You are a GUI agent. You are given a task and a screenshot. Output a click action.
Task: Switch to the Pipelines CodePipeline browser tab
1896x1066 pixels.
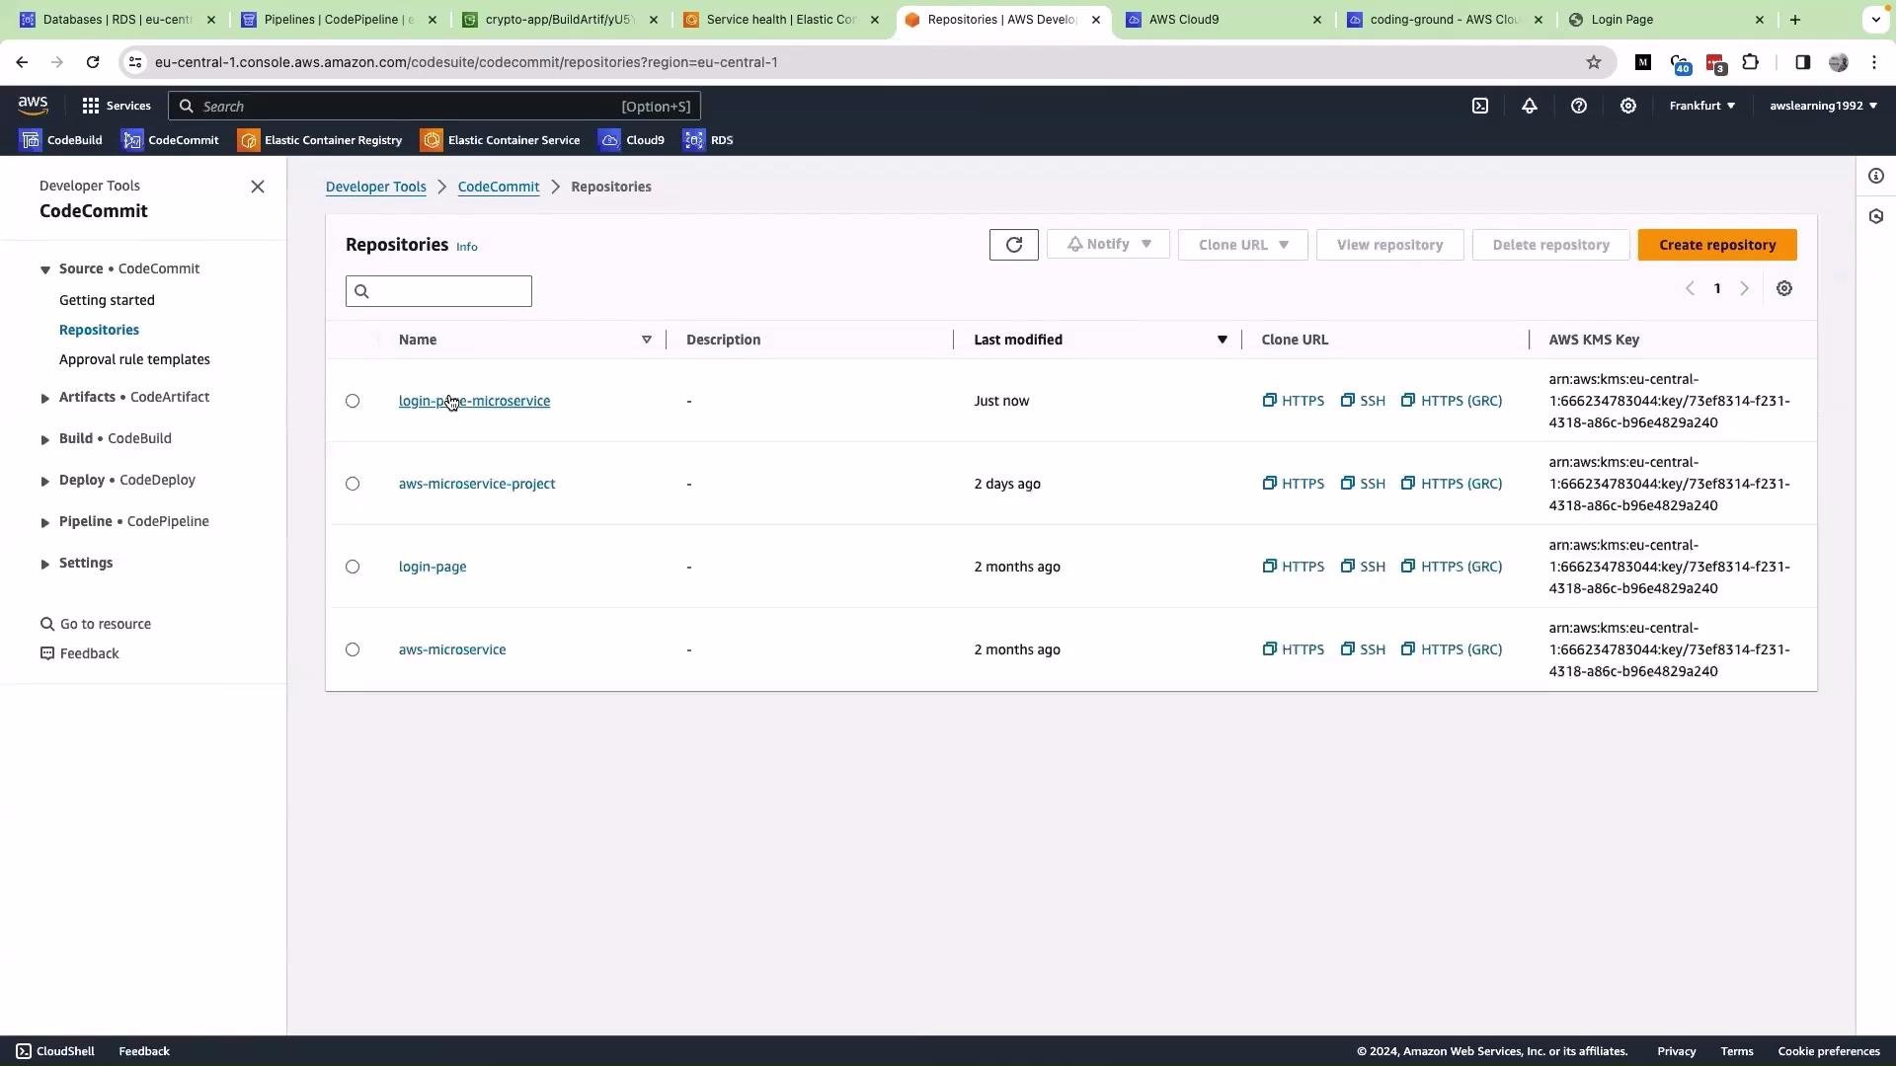point(339,20)
